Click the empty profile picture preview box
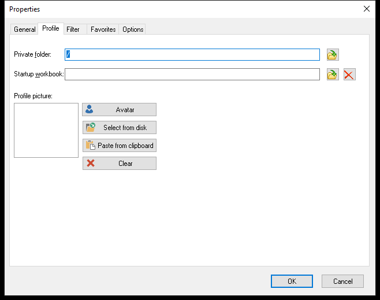This screenshot has width=380, height=300. coord(46,130)
